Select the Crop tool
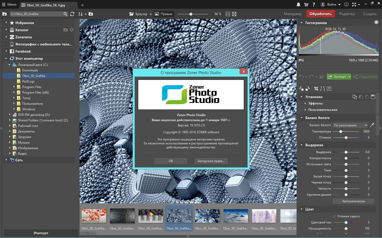 (316, 89)
